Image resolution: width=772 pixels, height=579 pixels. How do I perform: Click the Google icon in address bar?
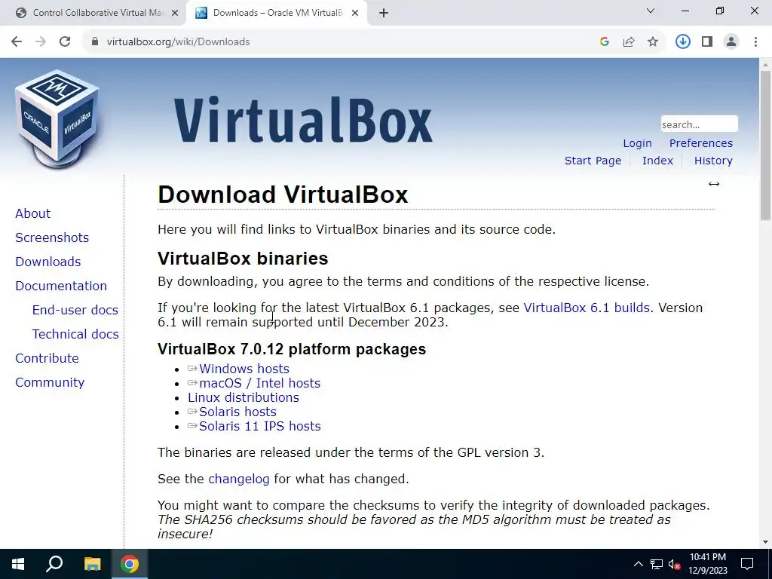(605, 42)
